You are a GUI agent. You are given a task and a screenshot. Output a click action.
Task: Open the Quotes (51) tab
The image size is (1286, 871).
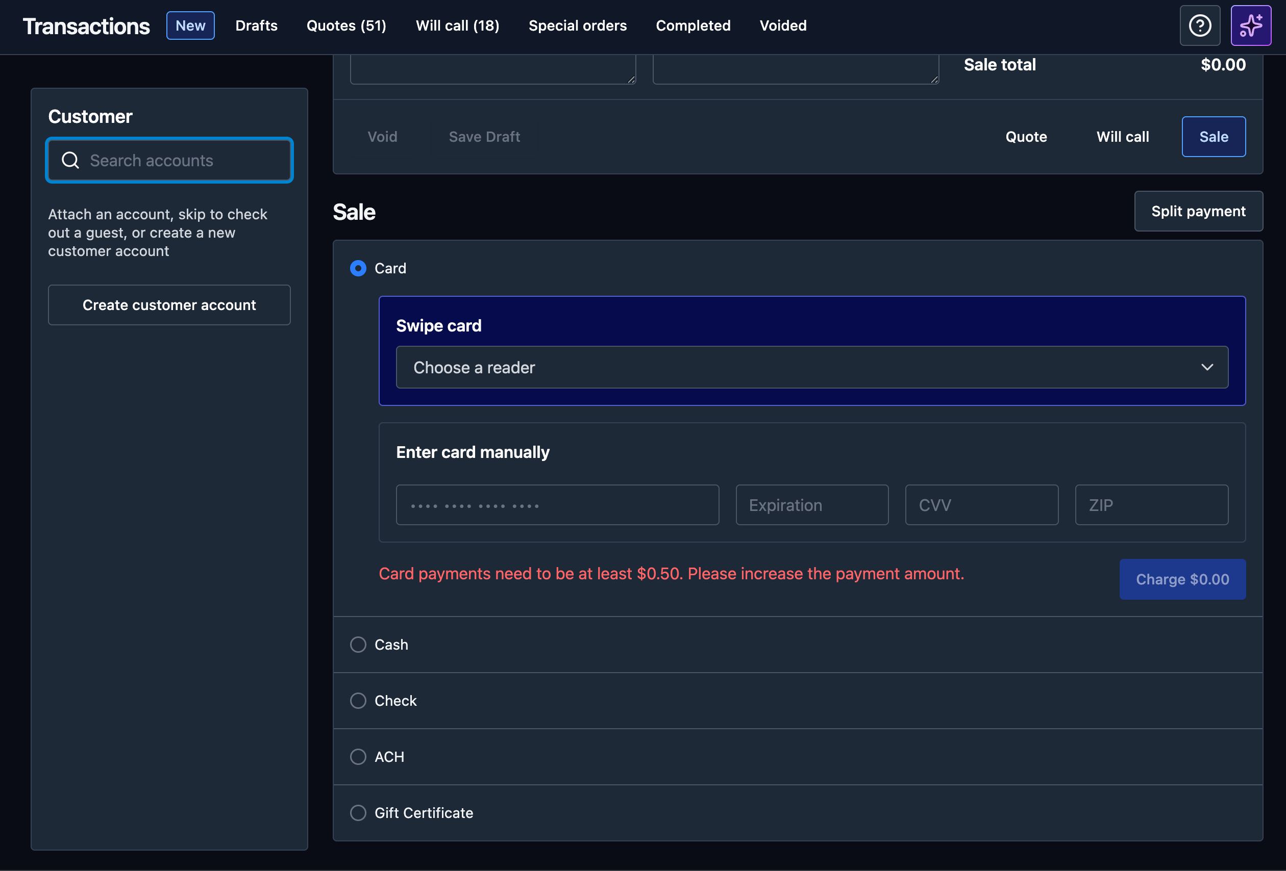(347, 25)
